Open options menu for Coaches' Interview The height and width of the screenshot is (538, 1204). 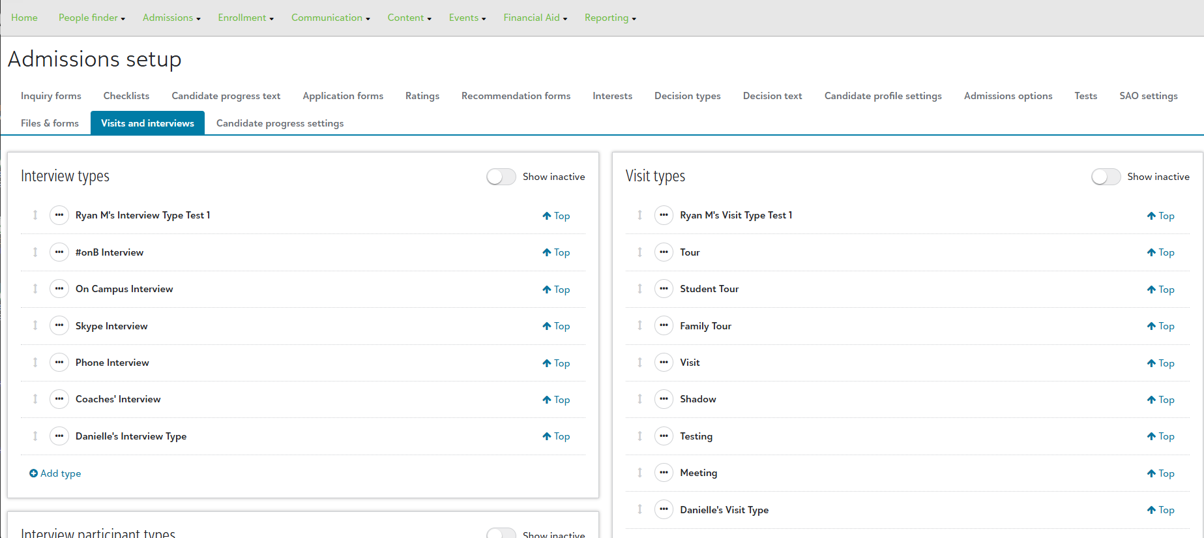pyautogui.click(x=59, y=399)
